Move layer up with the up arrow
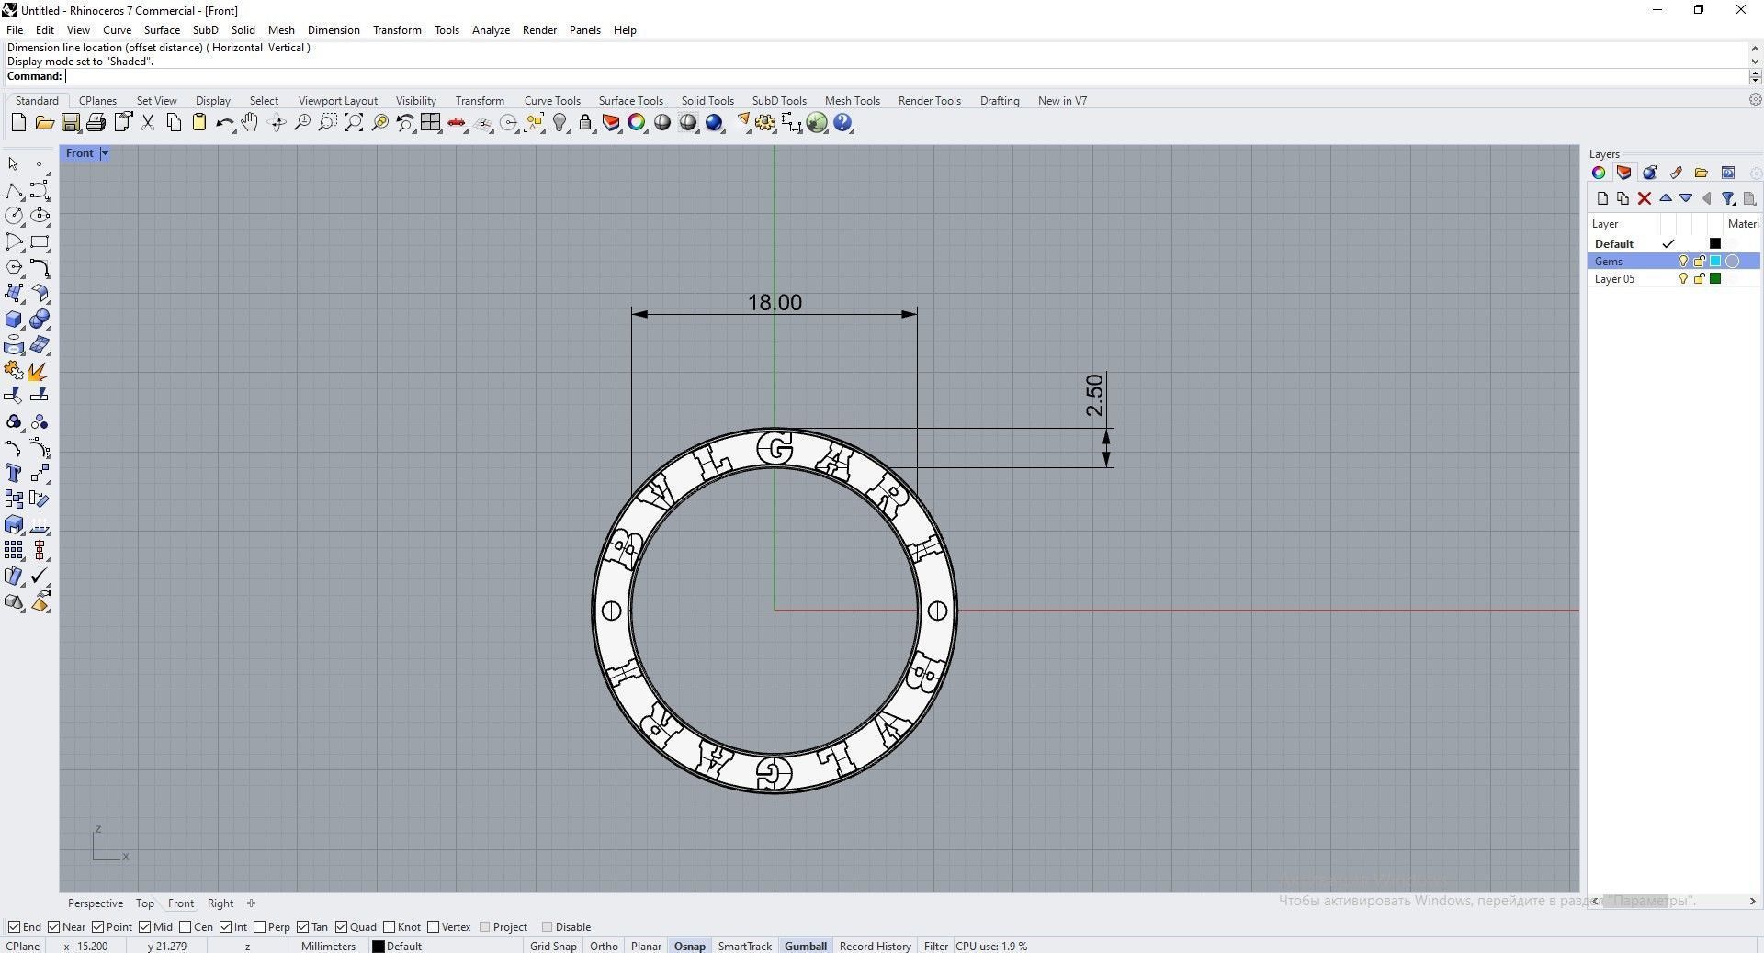Viewport: 1764px width, 953px height. tap(1666, 198)
